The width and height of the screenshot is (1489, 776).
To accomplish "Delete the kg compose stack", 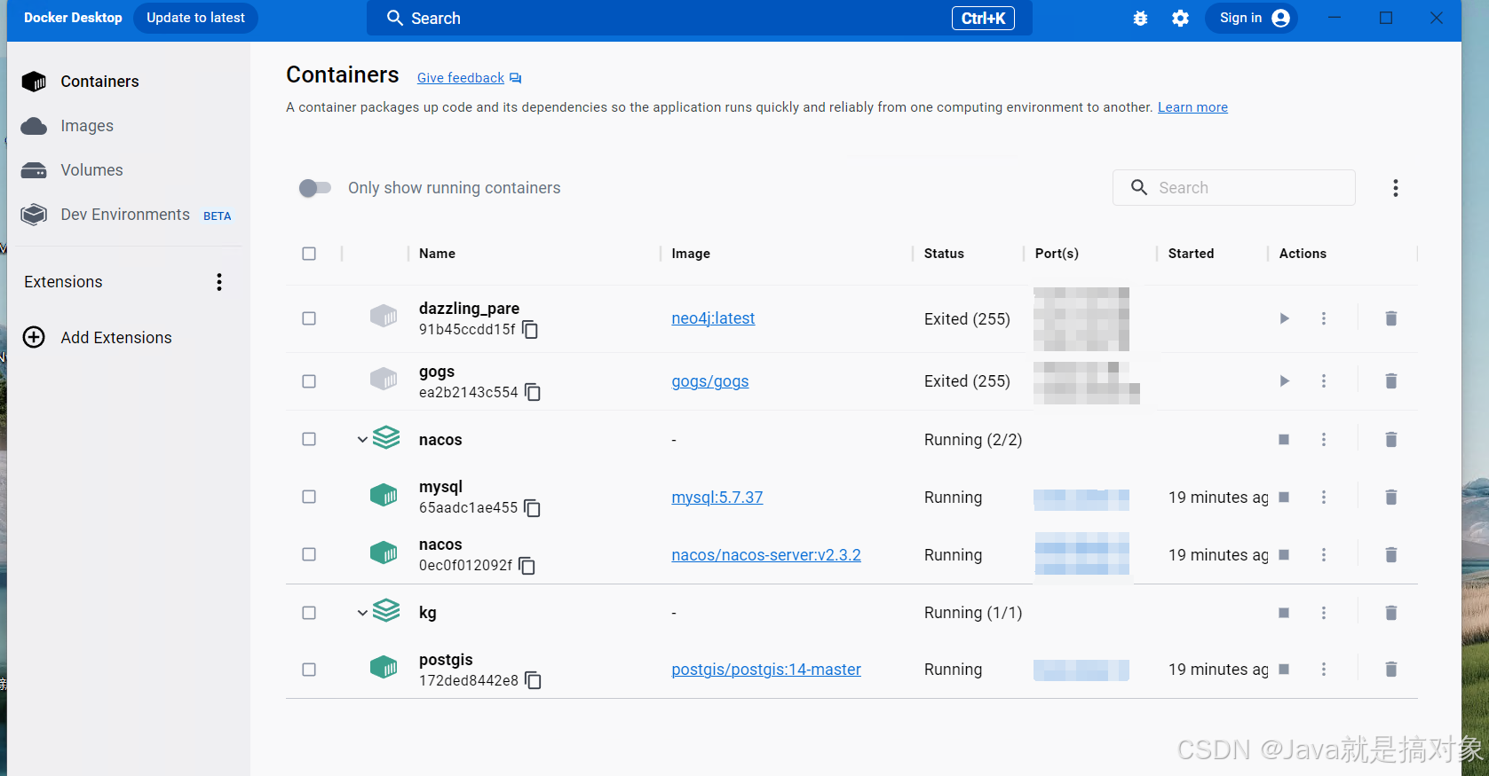I will click(x=1391, y=613).
